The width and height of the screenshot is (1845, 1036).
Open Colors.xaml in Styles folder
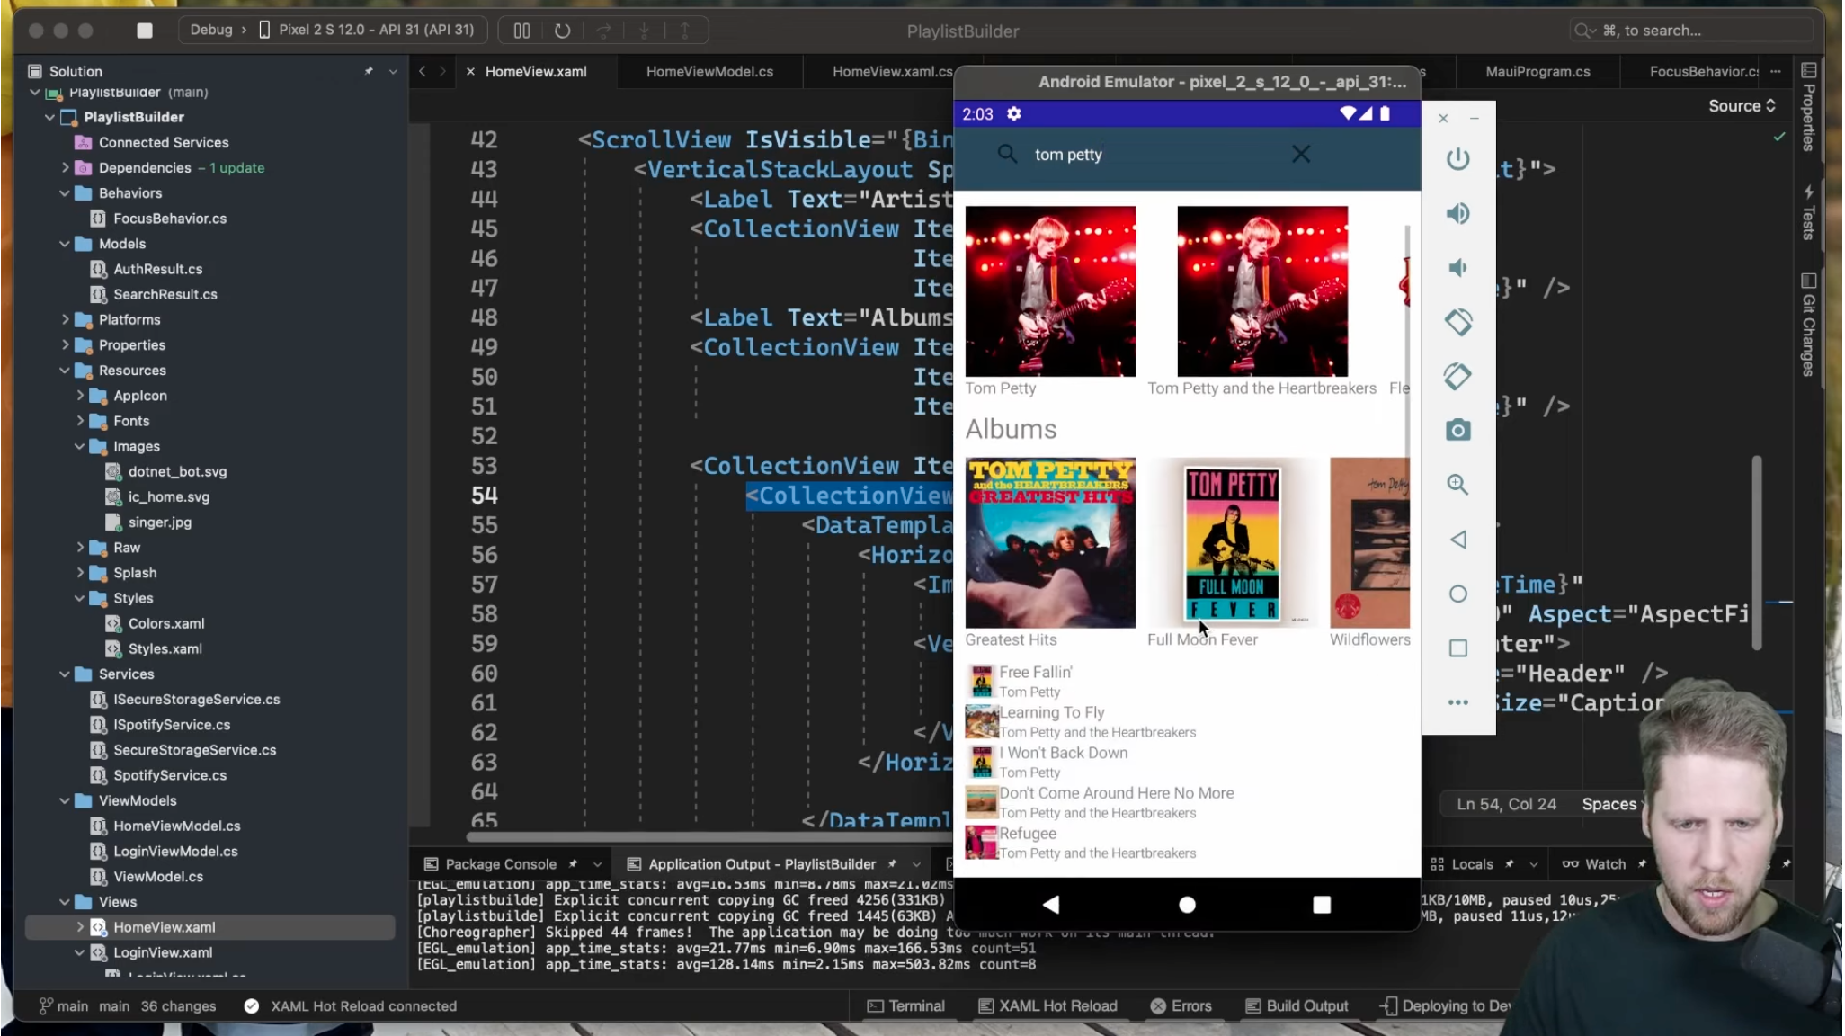click(x=165, y=623)
